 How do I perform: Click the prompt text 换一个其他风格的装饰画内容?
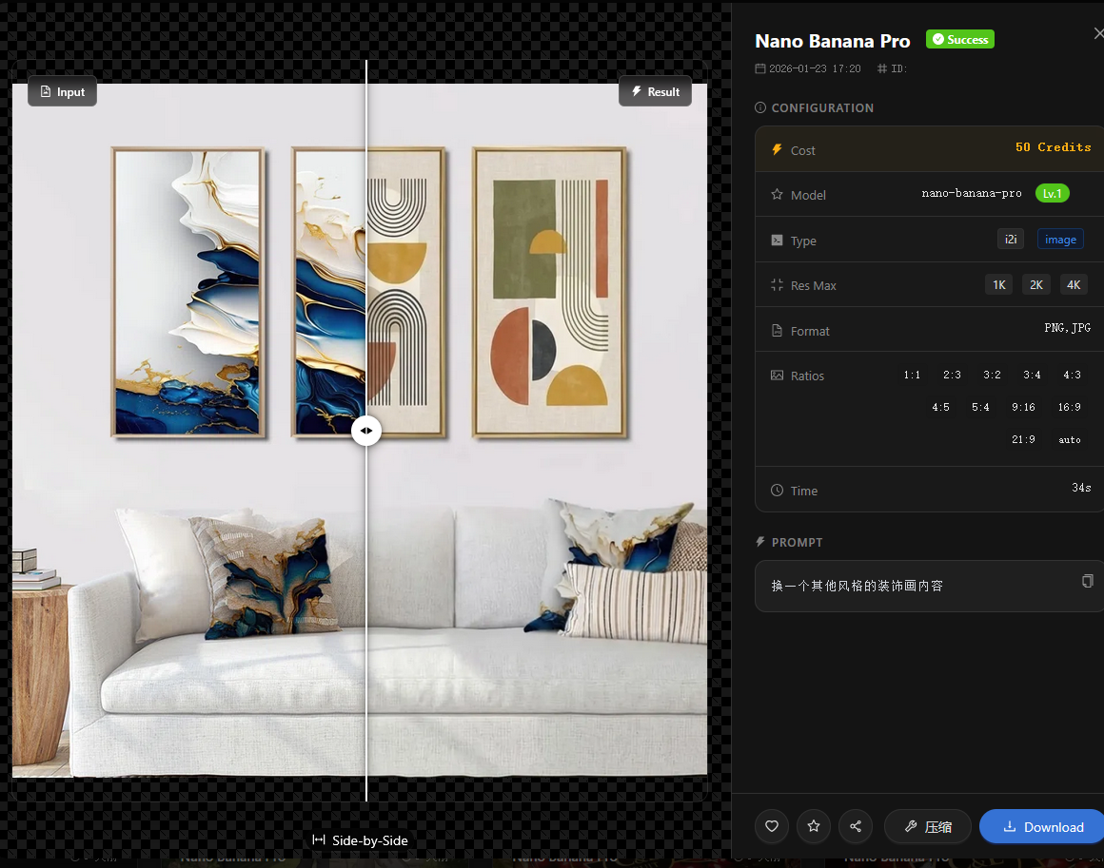coord(857,586)
